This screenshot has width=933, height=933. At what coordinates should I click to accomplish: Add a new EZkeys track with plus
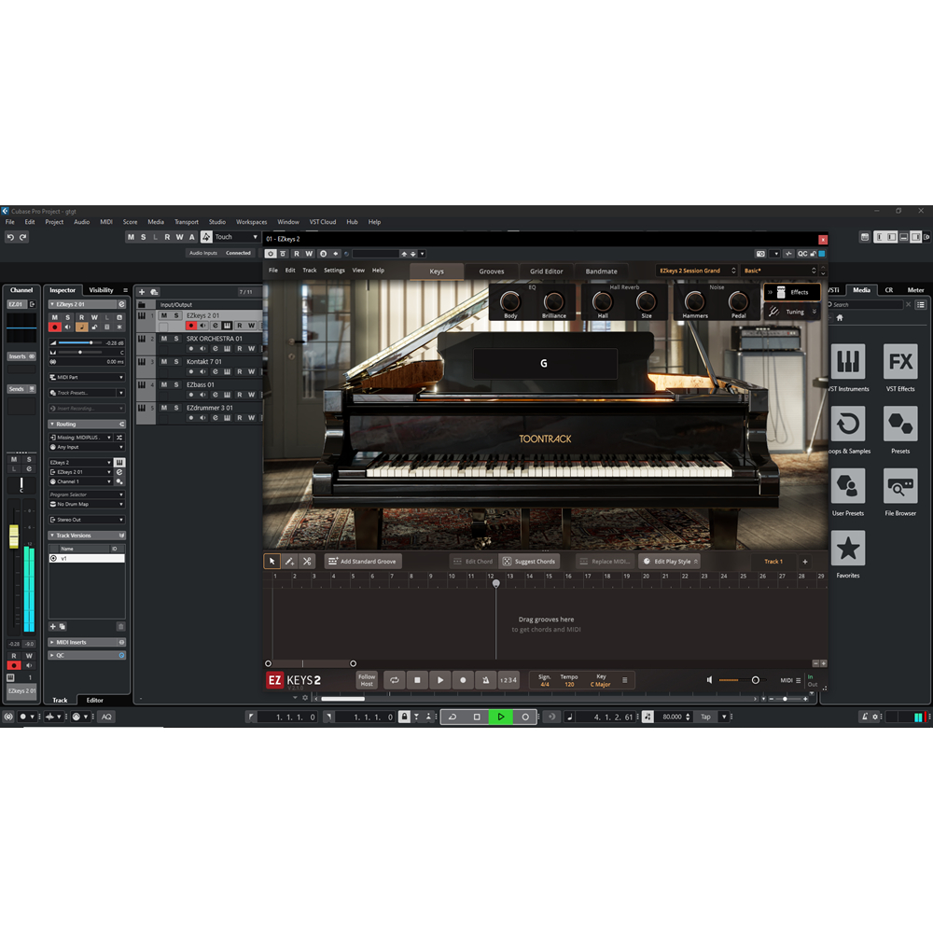(x=805, y=562)
